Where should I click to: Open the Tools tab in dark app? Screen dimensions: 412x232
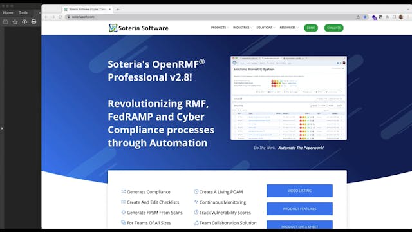click(x=23, y=12)
